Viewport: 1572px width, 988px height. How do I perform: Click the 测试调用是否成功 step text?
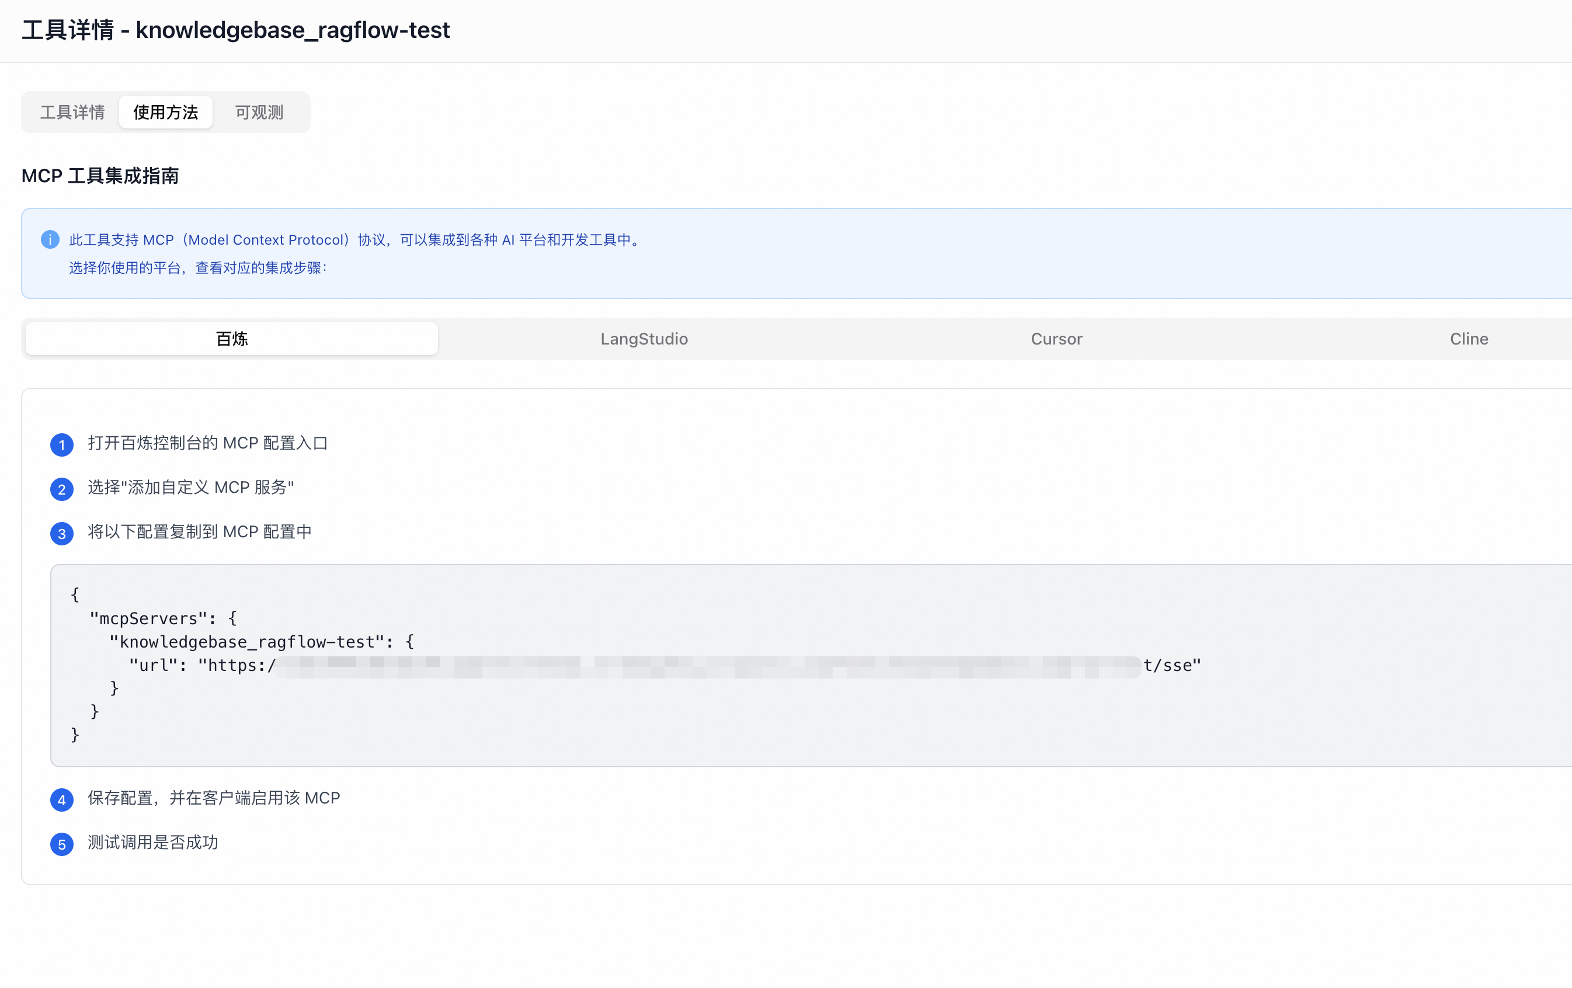153,843
